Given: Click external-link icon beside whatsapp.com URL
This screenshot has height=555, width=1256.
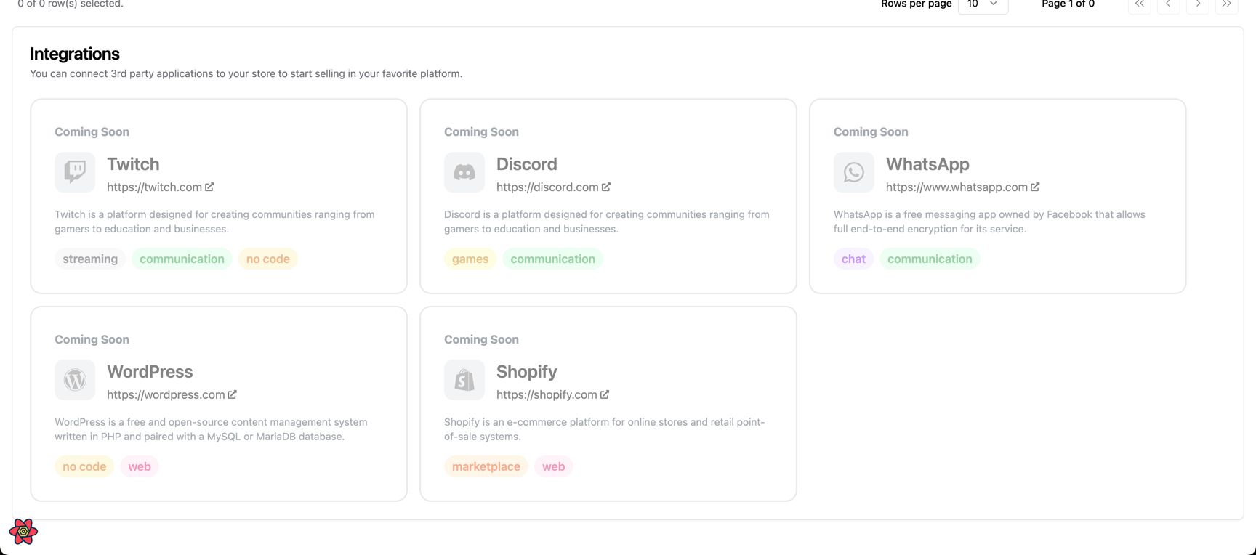Looking at the screenshot, I should click(x=1035, y=187).
